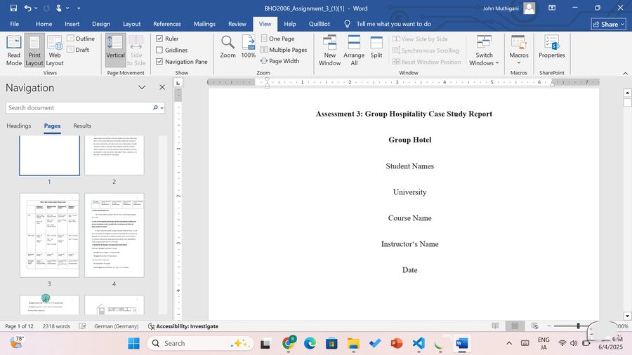
Task: Open Navigation pane options chevron
Action: [142, 87]
